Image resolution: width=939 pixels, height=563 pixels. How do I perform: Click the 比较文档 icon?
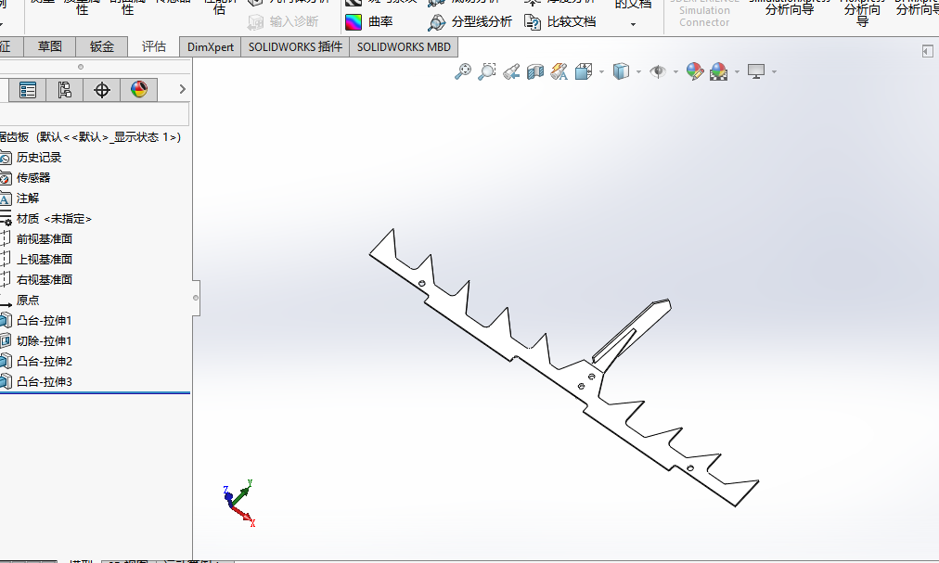[x=533, y=22]
